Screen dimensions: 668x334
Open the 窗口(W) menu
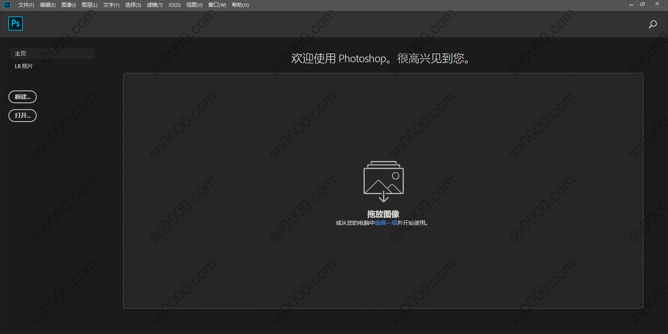coord(217,5)
